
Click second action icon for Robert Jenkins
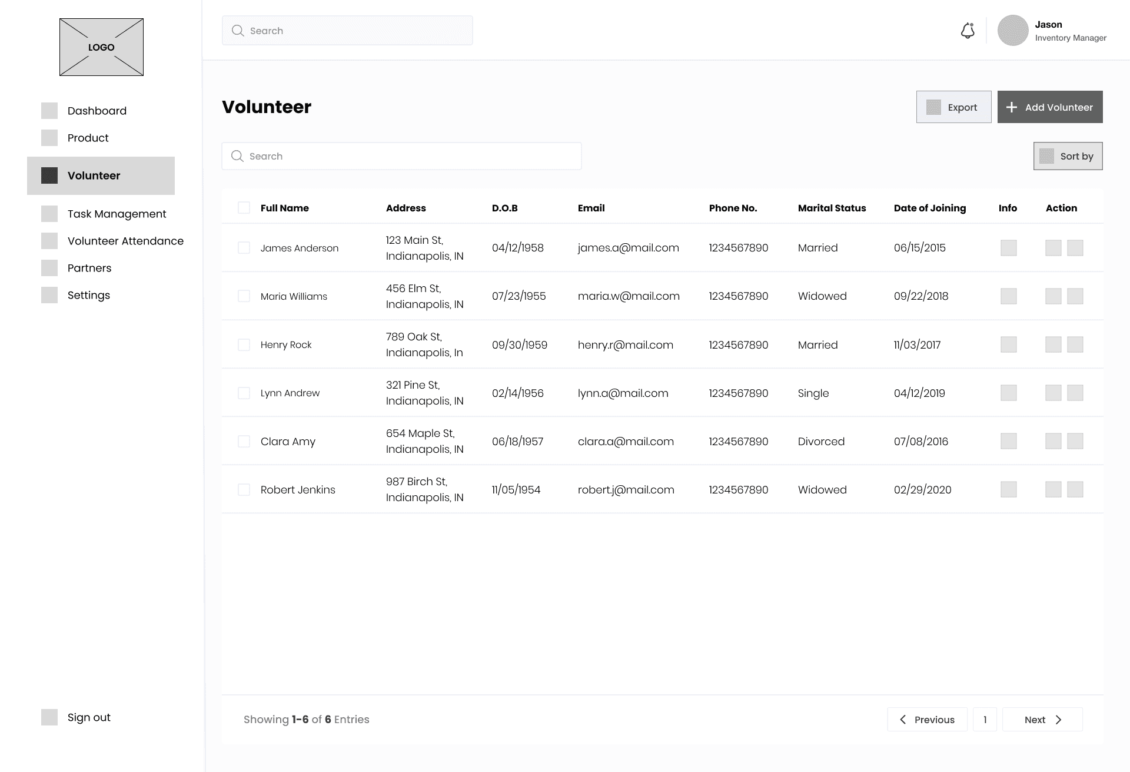[x=1075, y=489]
